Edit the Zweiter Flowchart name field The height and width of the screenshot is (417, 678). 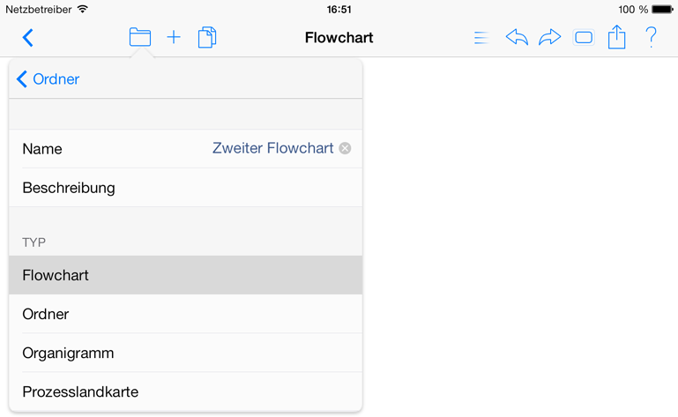click(272, 148)
